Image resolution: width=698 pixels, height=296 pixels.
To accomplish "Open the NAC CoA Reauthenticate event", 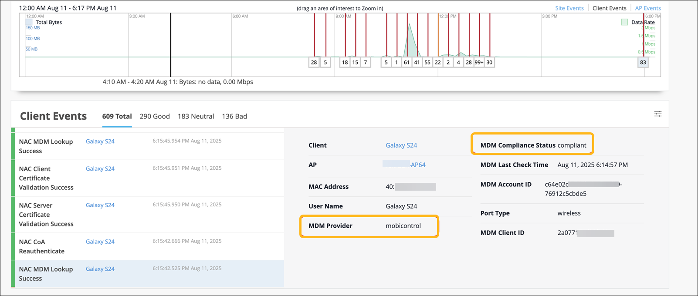I will (x=42, y=246).
